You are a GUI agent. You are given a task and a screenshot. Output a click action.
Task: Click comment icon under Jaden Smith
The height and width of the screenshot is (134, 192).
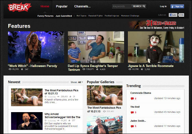pyautogui.click(x=132, y=126)
